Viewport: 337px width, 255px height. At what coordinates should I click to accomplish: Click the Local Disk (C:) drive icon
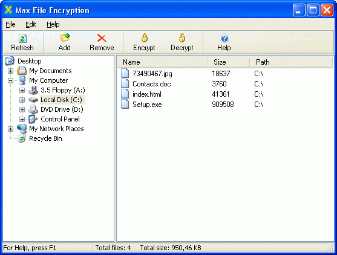pos(33,100)
